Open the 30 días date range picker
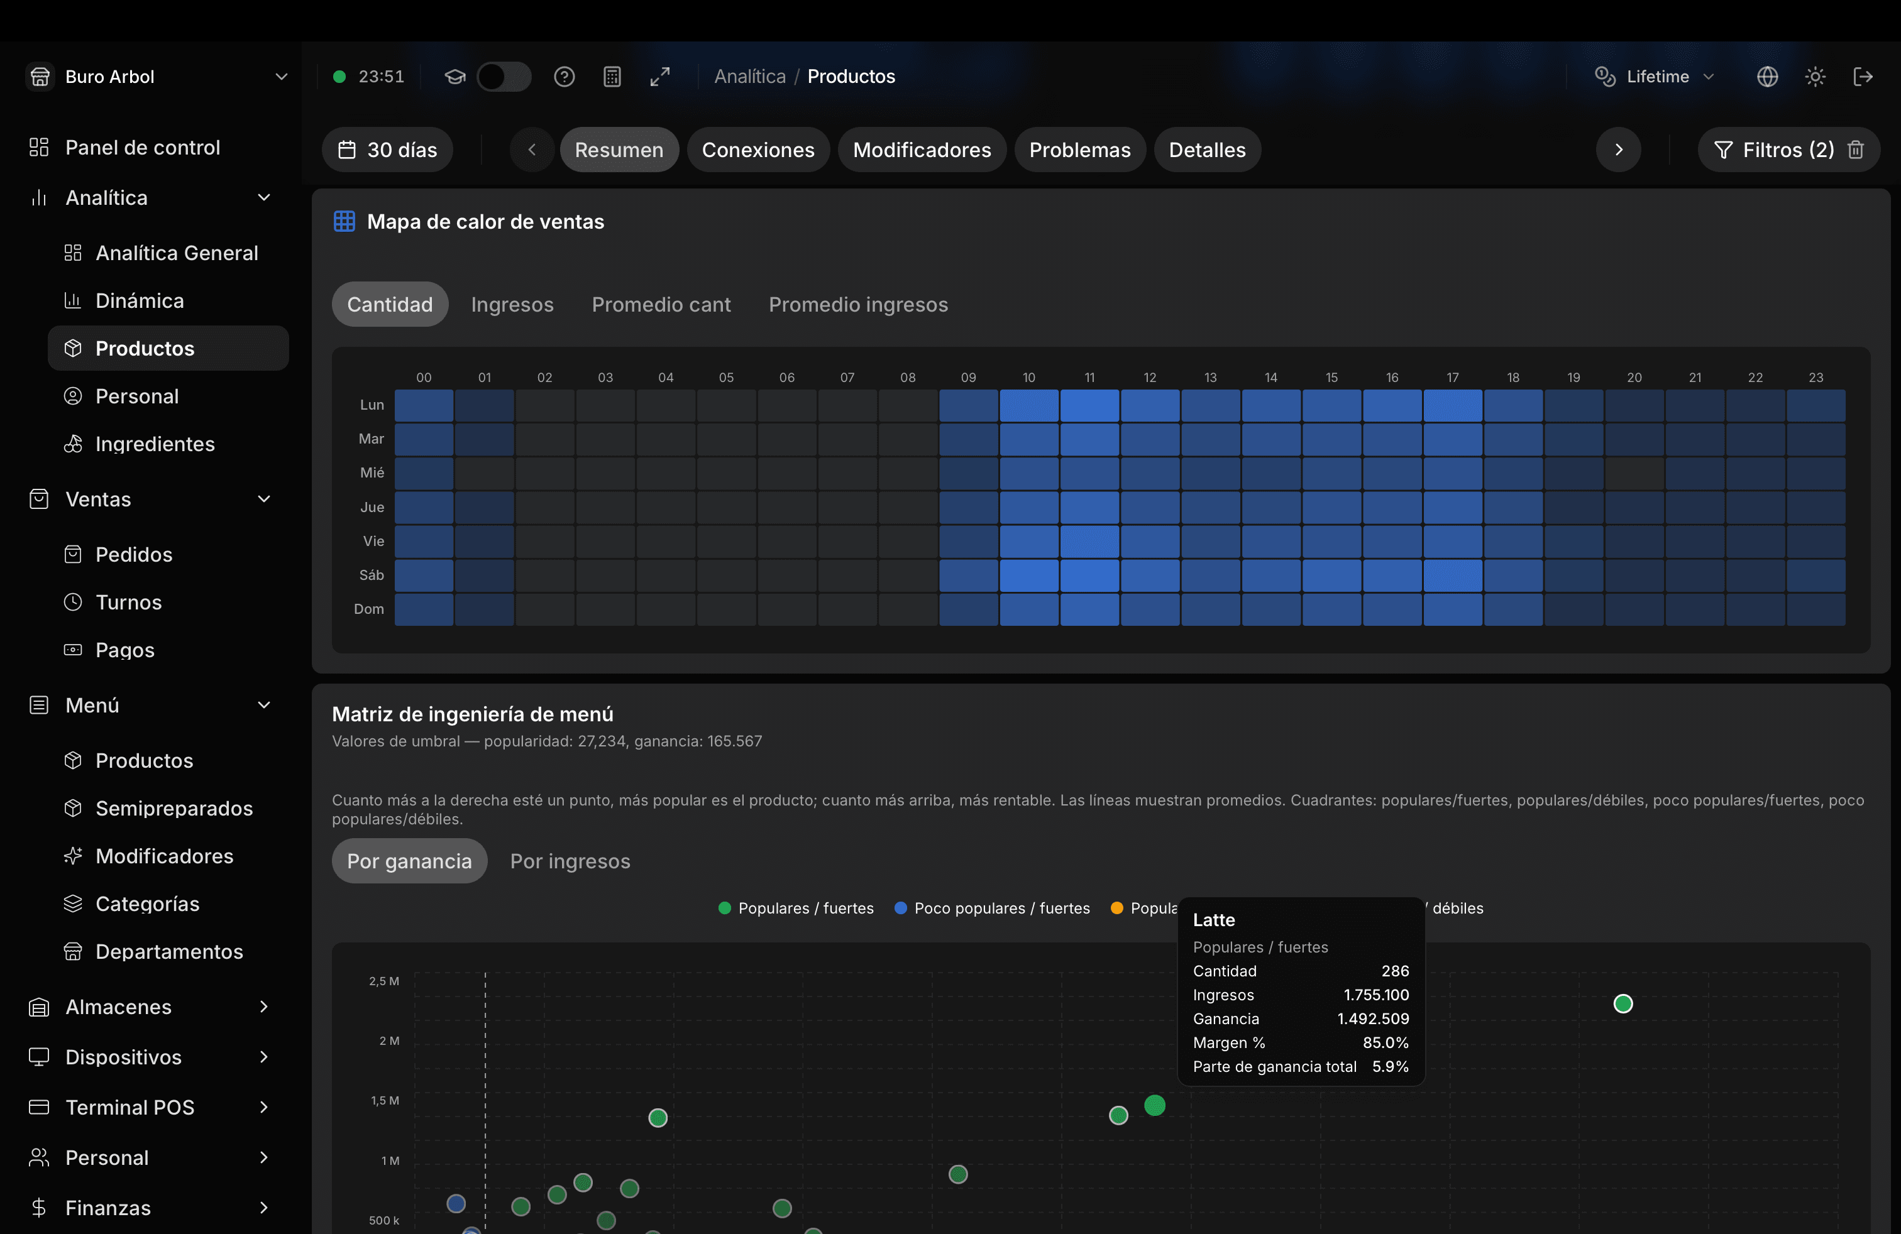 [387, 150]
